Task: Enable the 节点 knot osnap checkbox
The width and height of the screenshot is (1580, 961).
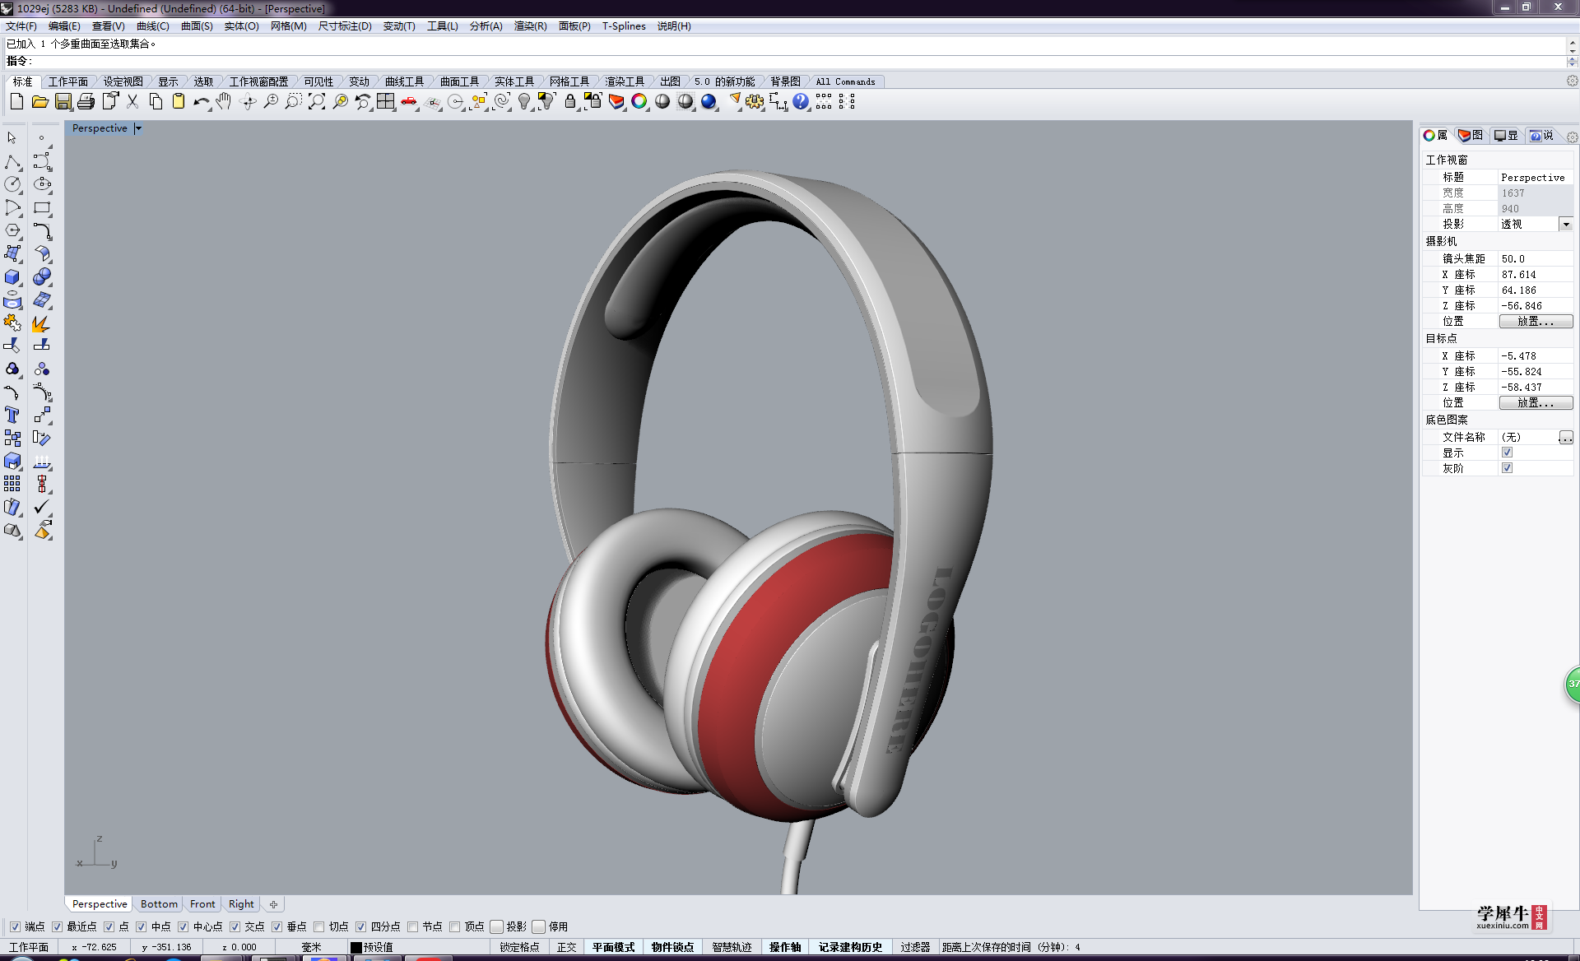Action: [x=412, y=926]
